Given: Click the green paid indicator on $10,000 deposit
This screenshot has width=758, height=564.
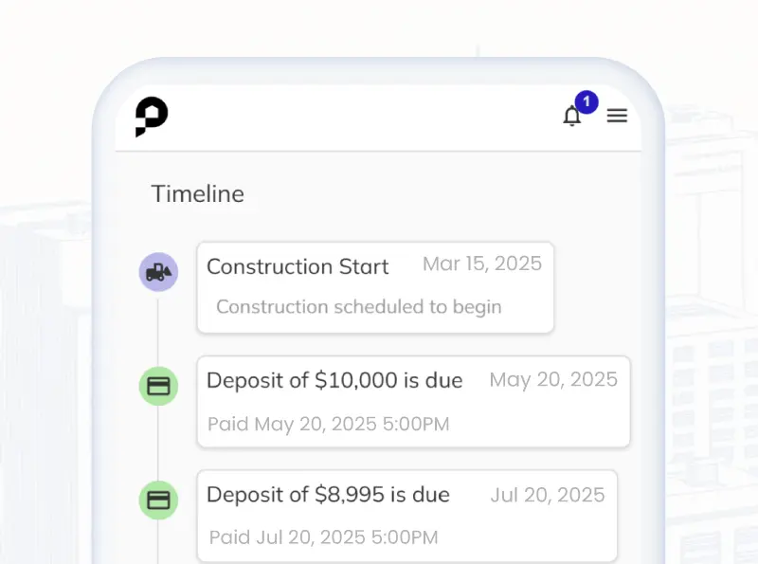Looking at the screenshot, I should click(x=158, y=386).
